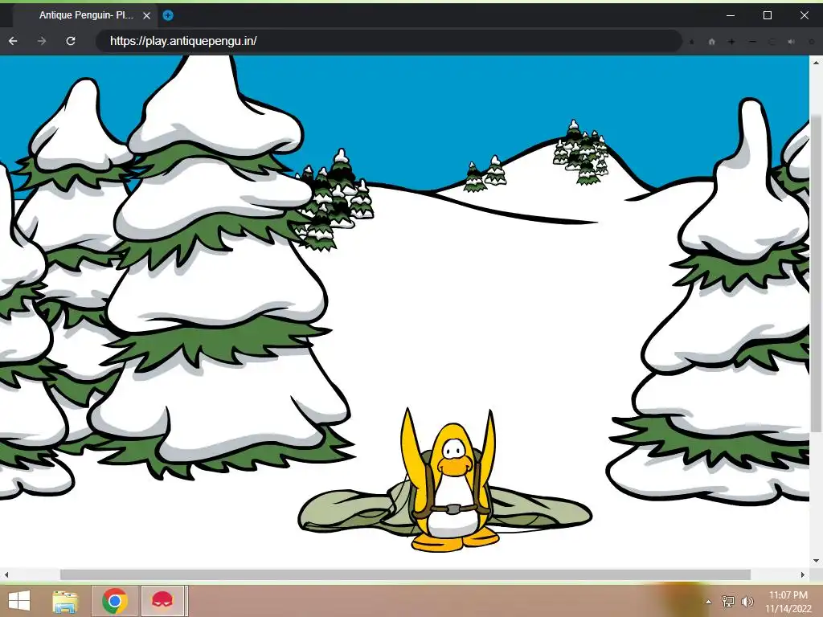The height and width of the screenshot is (617, 823).
Task: Close the Antique Penguin tab
Action: [x=147, y=15]
